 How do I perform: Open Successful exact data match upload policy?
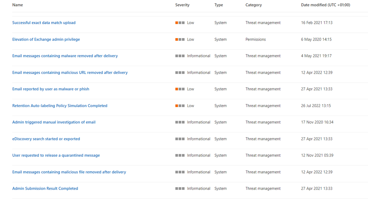[44, 23]
